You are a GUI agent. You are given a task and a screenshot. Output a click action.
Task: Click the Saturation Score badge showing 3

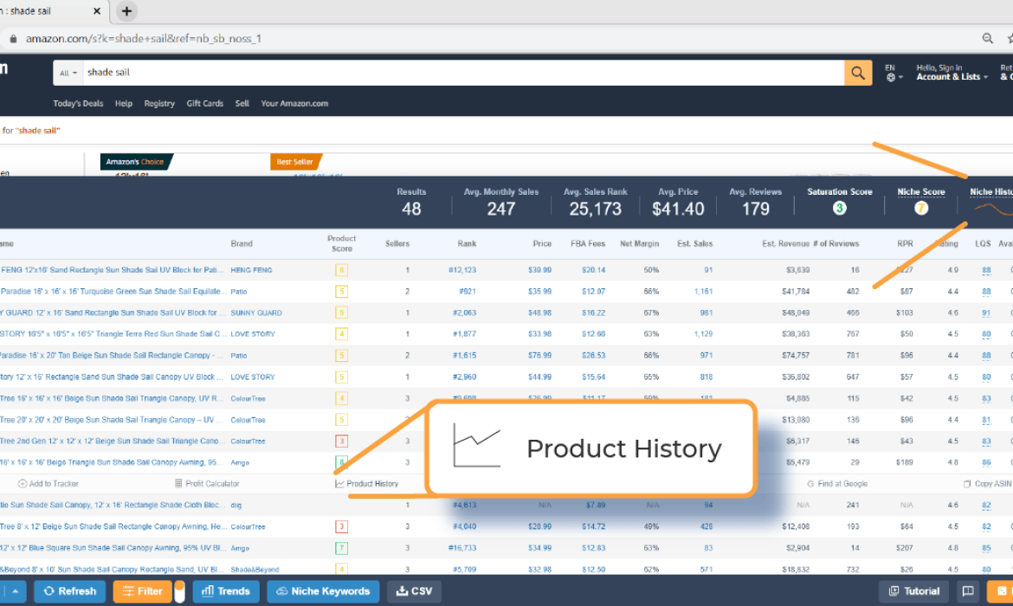[x=839, y=208]
